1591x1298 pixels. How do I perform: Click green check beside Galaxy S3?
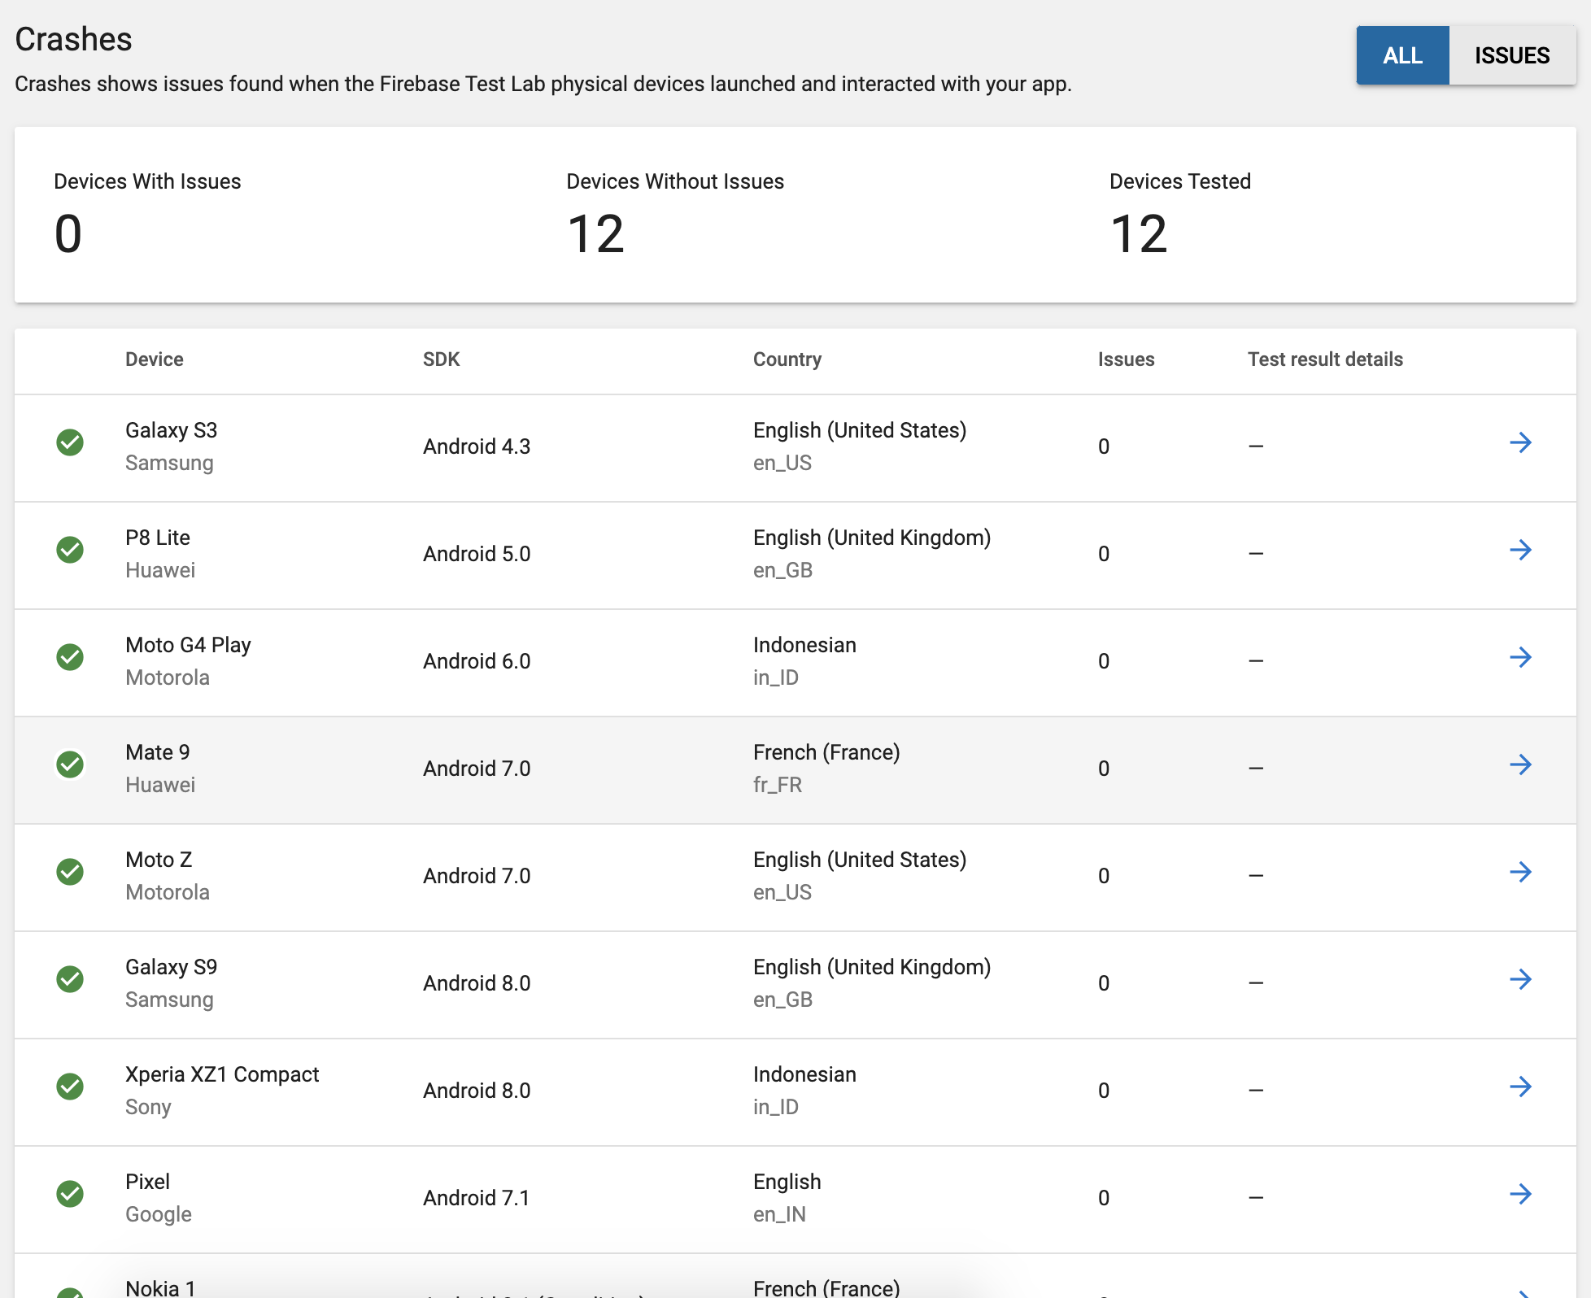[70, 443]
